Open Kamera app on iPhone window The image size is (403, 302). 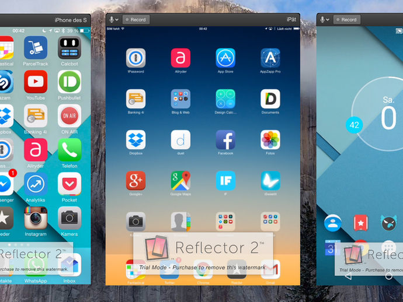point(70,218)
